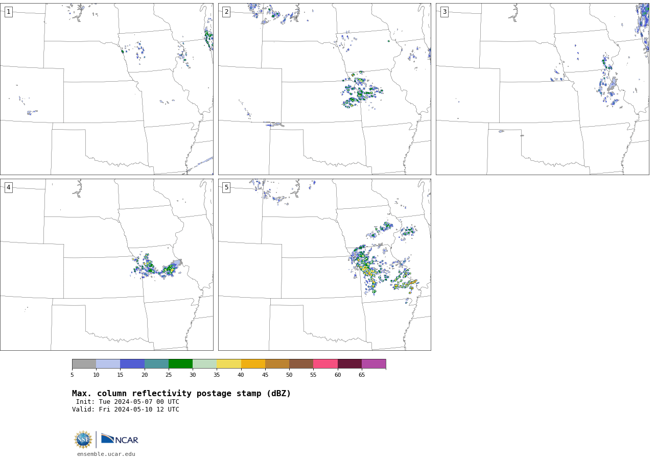Click the colorbar tick label 65
The height and width of the screenshot is (460, 654).
pos(362,375)
